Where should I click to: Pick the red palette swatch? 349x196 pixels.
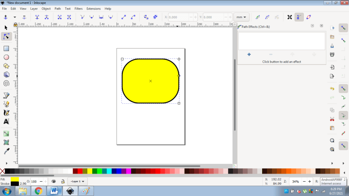tap(80, 171)
